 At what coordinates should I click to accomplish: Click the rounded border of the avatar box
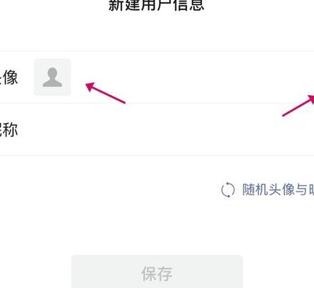tap(52, 59)
